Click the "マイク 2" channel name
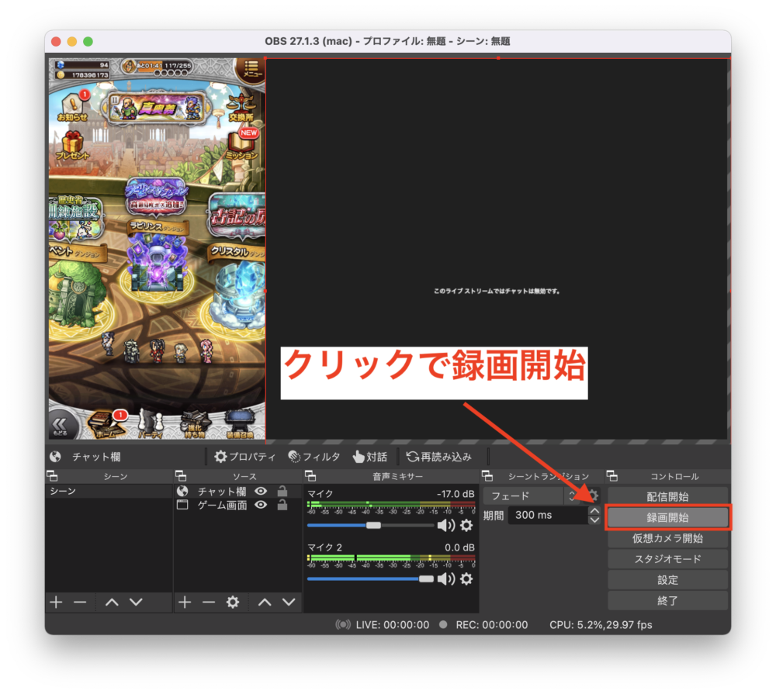 click(324, 547)
